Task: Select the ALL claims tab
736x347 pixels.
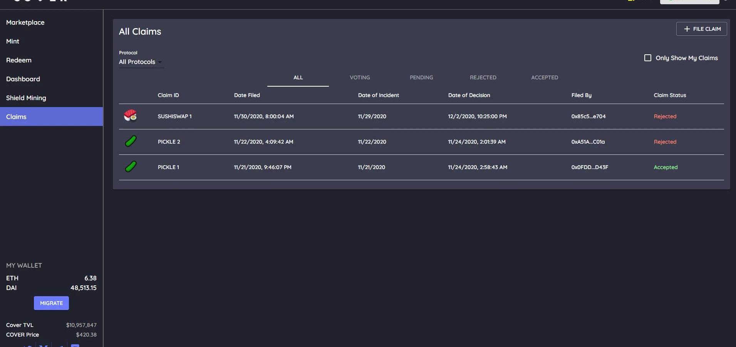Action: click(298, 77)
